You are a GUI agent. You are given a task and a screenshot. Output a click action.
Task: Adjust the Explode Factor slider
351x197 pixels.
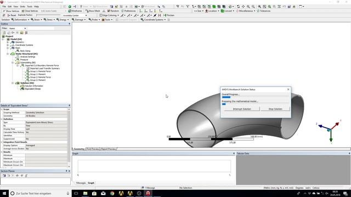pyautogui.click(x=48, y=15)
